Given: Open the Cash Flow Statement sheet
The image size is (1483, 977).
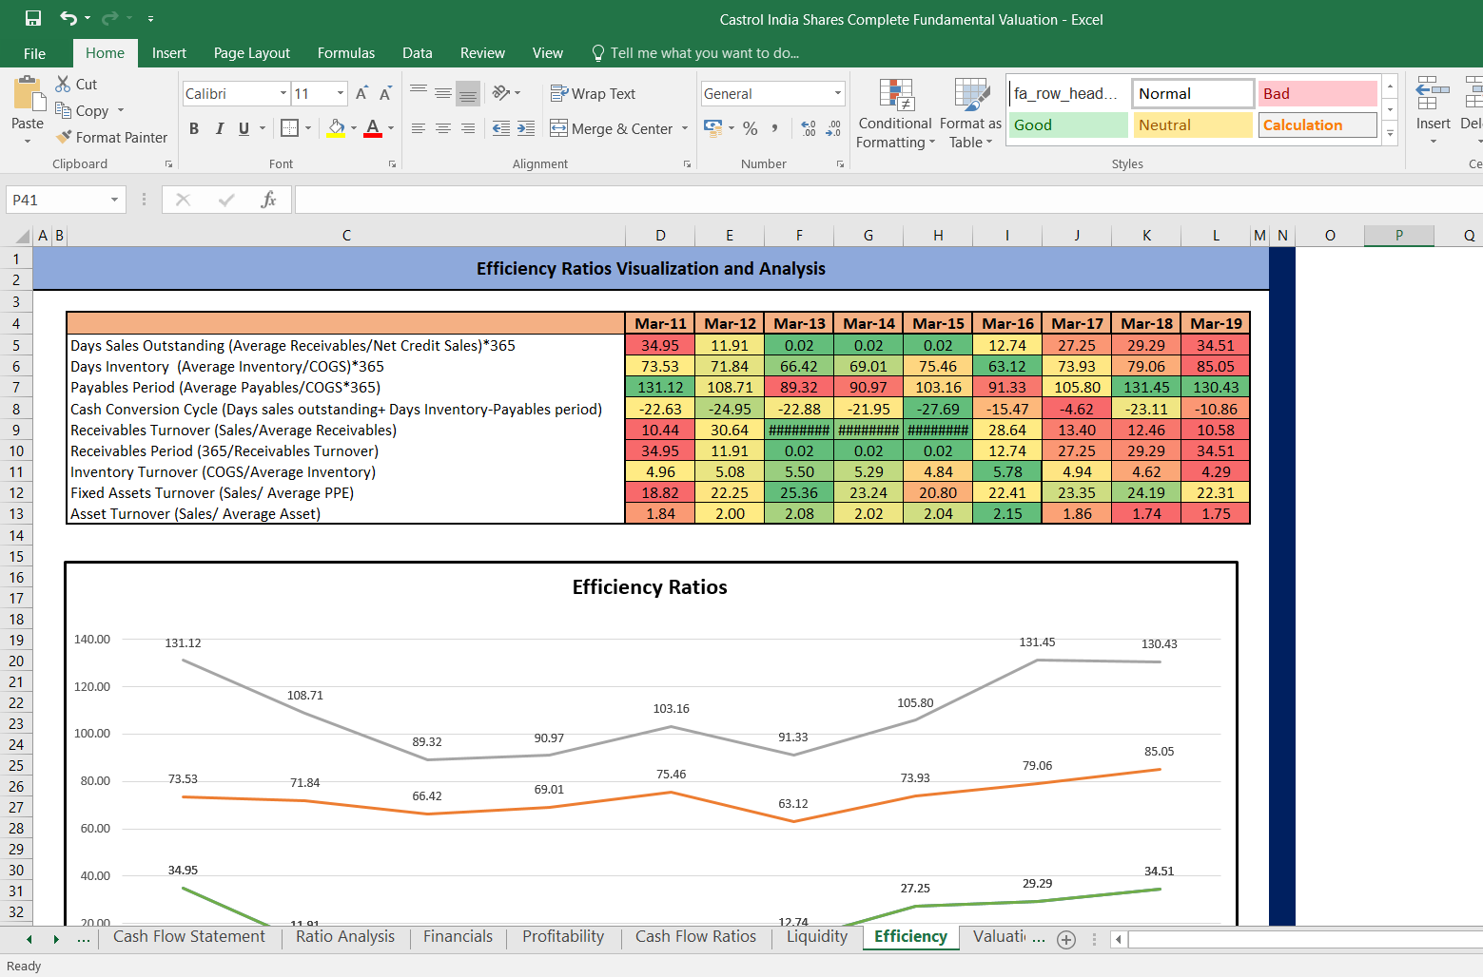Looking at the screenshot, I should pos(189,937).
